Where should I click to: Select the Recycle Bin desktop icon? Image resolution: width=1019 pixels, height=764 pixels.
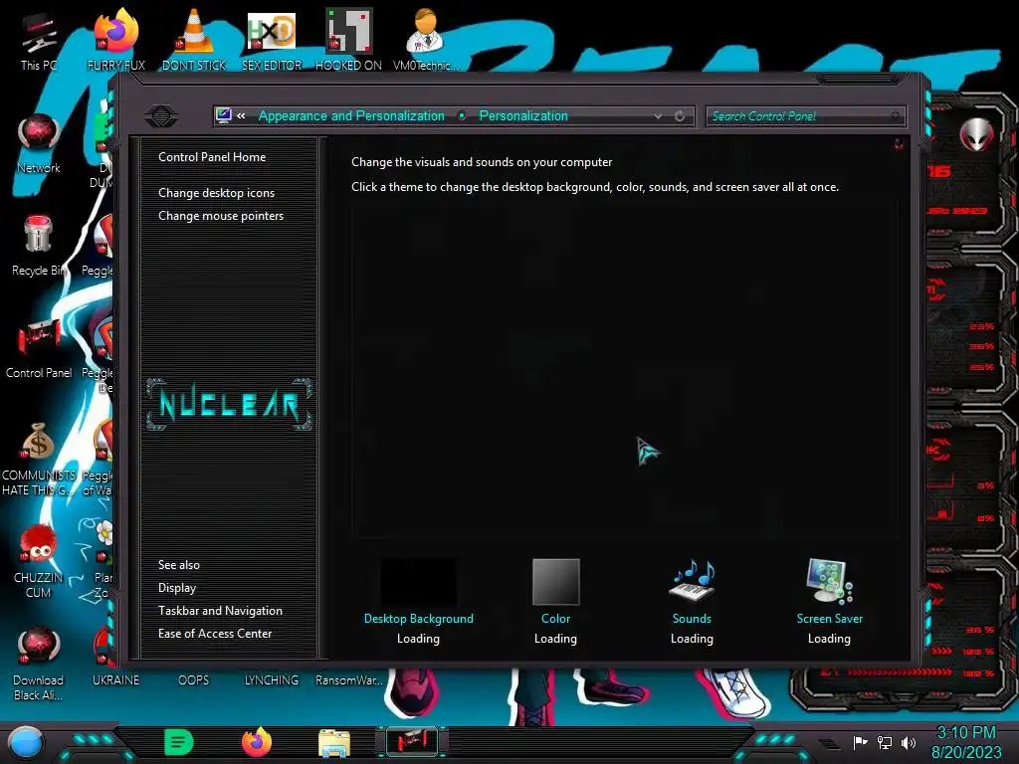pyautogui.click(x=39, y=247)
